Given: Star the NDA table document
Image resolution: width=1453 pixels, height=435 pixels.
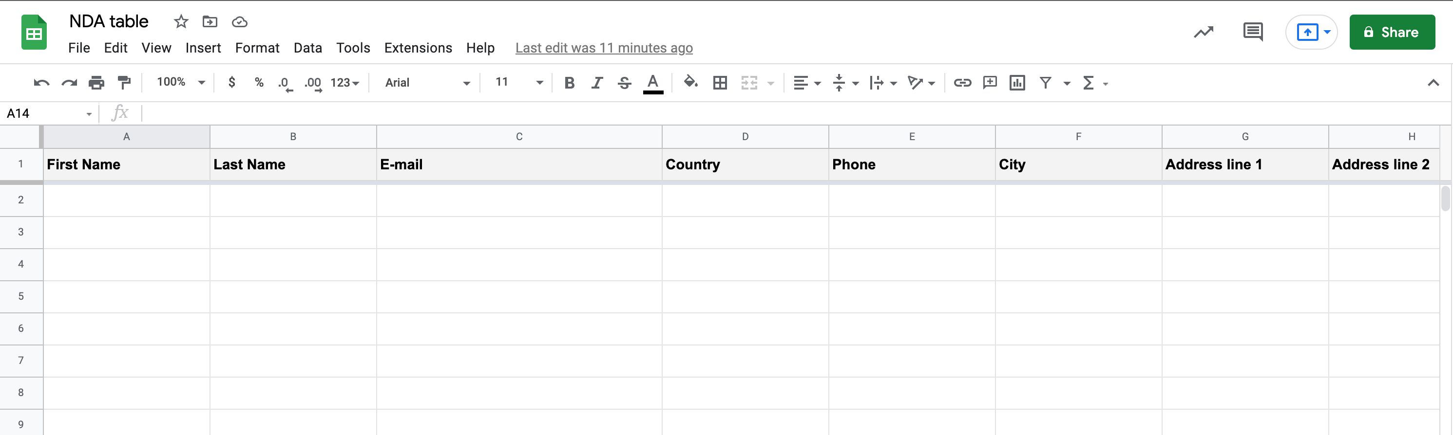Looking at the screenshot, I should coord(180,21).
